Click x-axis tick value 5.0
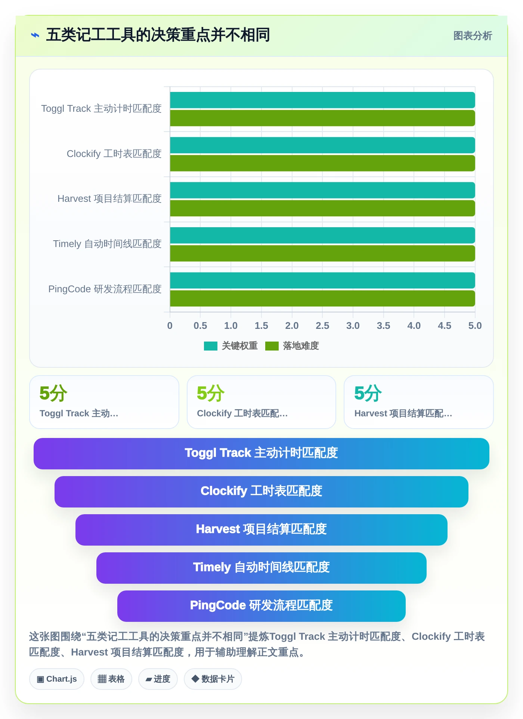 475,326
